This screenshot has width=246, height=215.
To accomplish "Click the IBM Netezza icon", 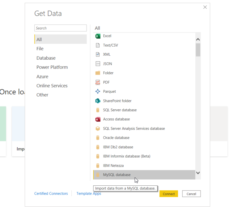I will [x=98, y=166].
